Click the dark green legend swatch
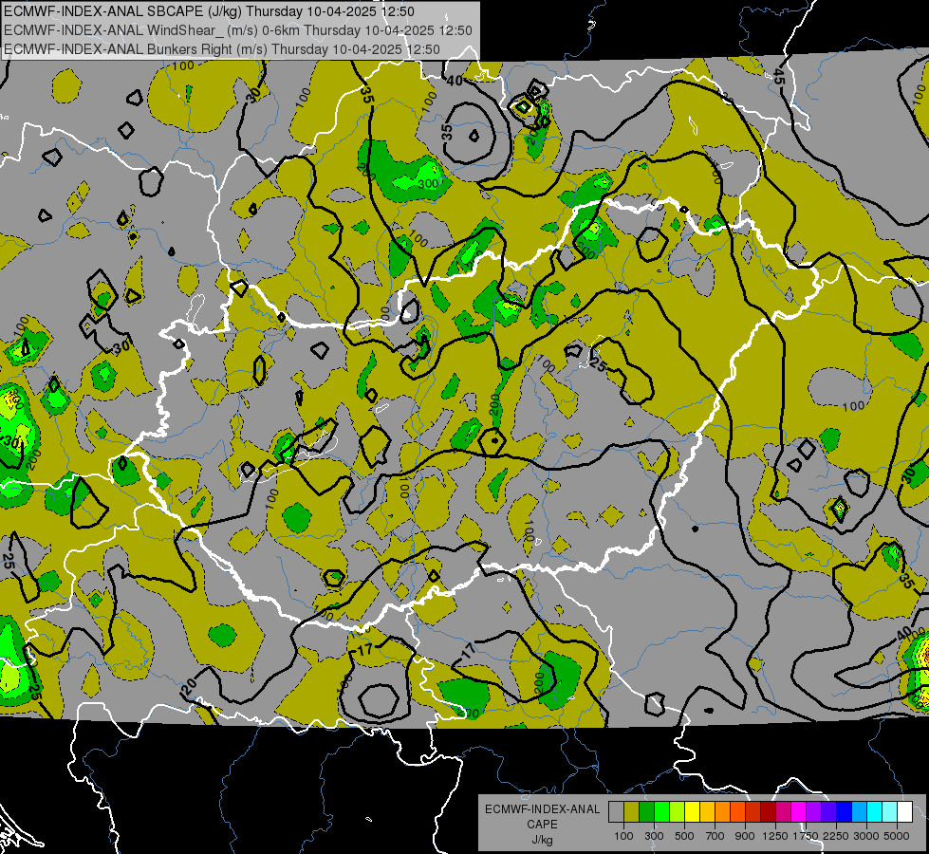929x854 pixels. [x=646, y=812]
